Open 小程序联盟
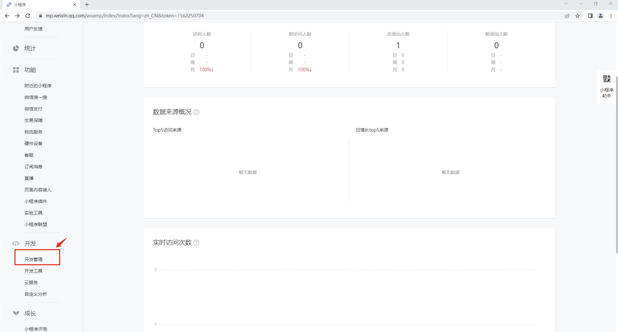The width and height of the screenshot is (618, 332). [x=36, y=224]
